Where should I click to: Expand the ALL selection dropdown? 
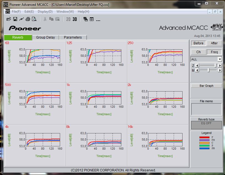(x=219, y=59)
